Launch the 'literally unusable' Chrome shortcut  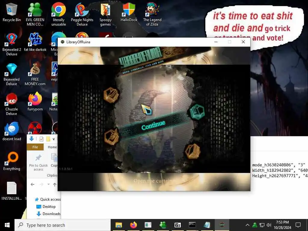(59, 15)
